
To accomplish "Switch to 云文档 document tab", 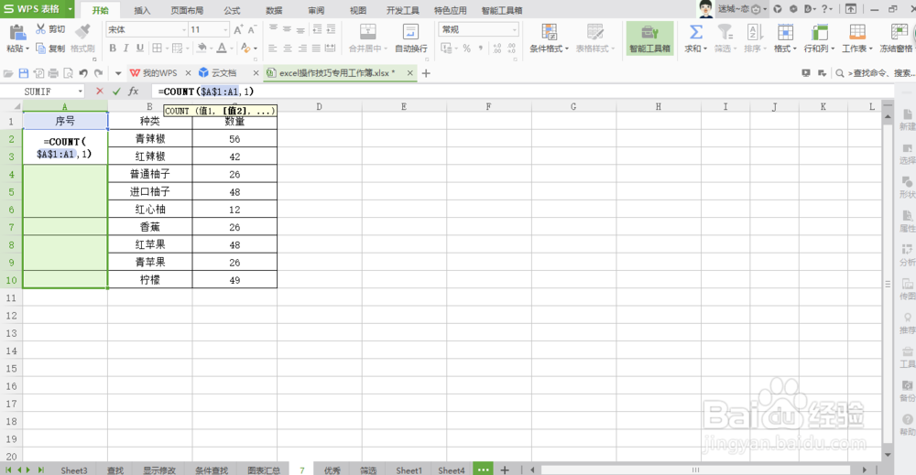I will coord(218,73).
